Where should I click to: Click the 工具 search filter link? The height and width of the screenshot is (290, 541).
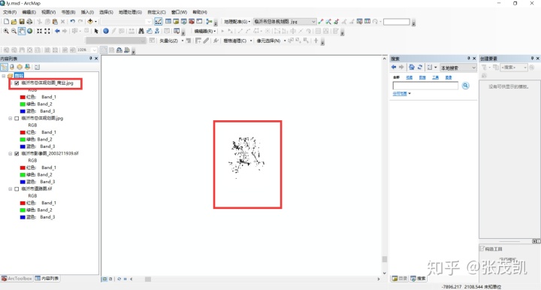[x=435, y=77]
